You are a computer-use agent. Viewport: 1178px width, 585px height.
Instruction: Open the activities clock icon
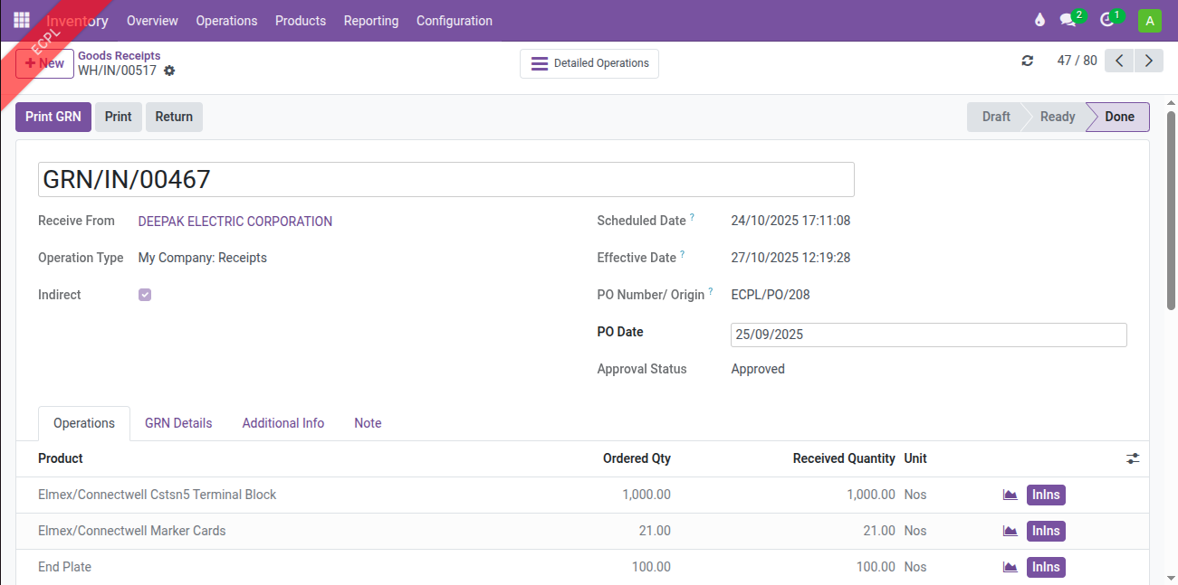[x=1106, y=21]
